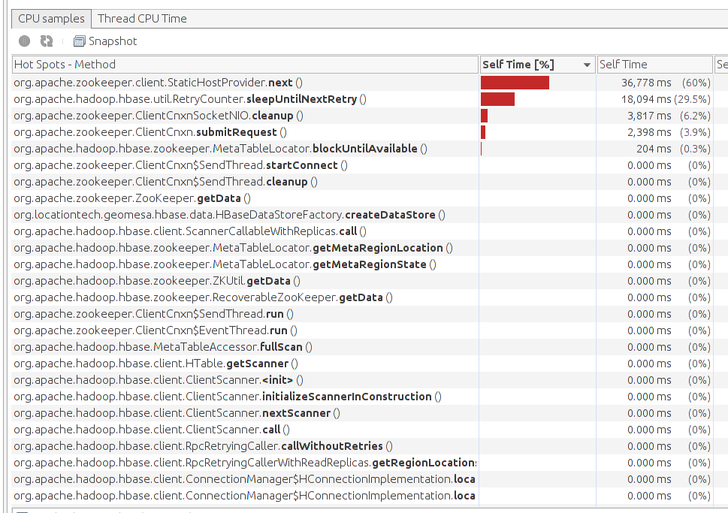Click the refresh results icon
This screenshot has height=513, width=728.
pyautogui.click(x=47, y=41)
